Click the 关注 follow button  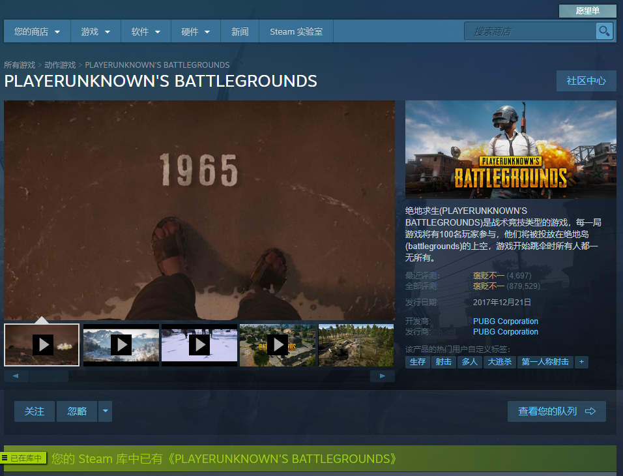tap(35, 411)
